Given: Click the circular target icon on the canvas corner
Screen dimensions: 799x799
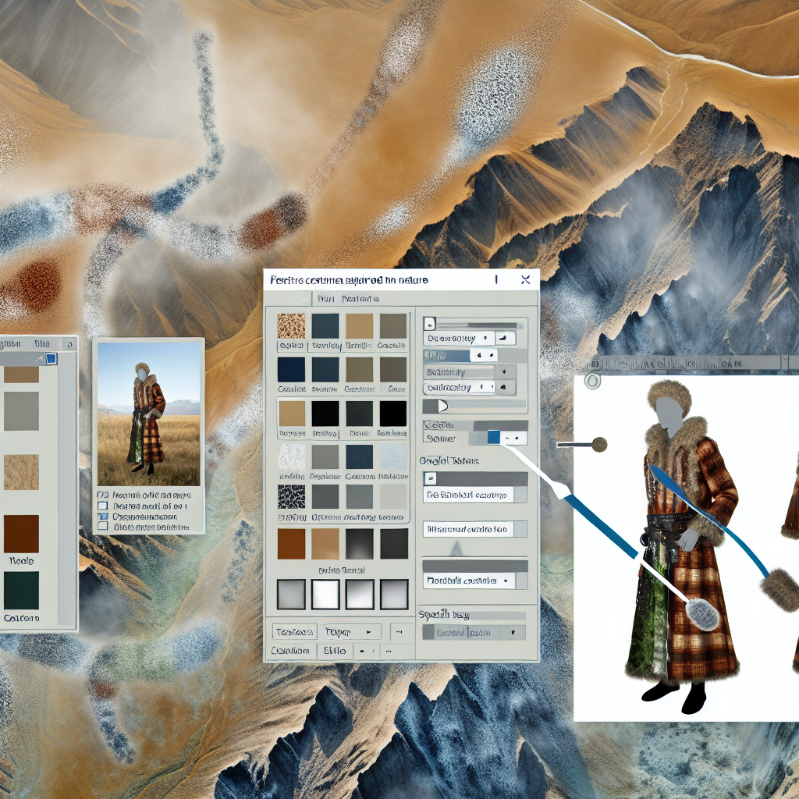Looking at the screenshot, I should tap(592, 381).
